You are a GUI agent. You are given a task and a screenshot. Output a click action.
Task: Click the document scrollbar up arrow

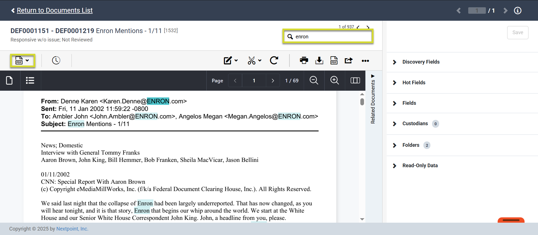362,94
